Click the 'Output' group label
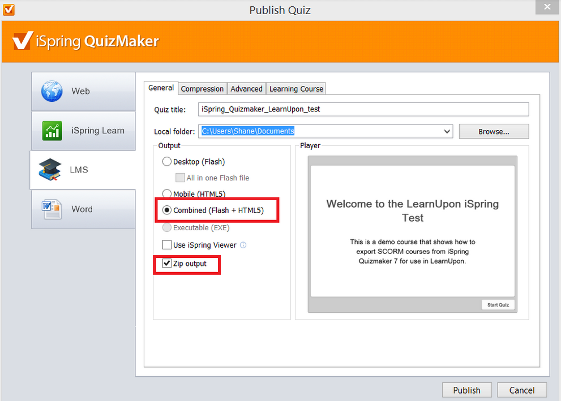This screenshot has width=561, height=401. [169, 145]
